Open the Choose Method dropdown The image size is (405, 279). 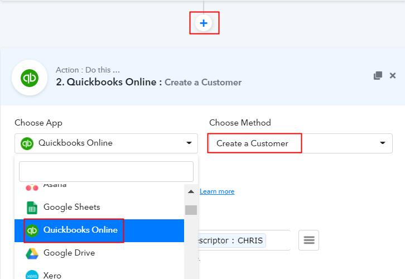point(300,143)
